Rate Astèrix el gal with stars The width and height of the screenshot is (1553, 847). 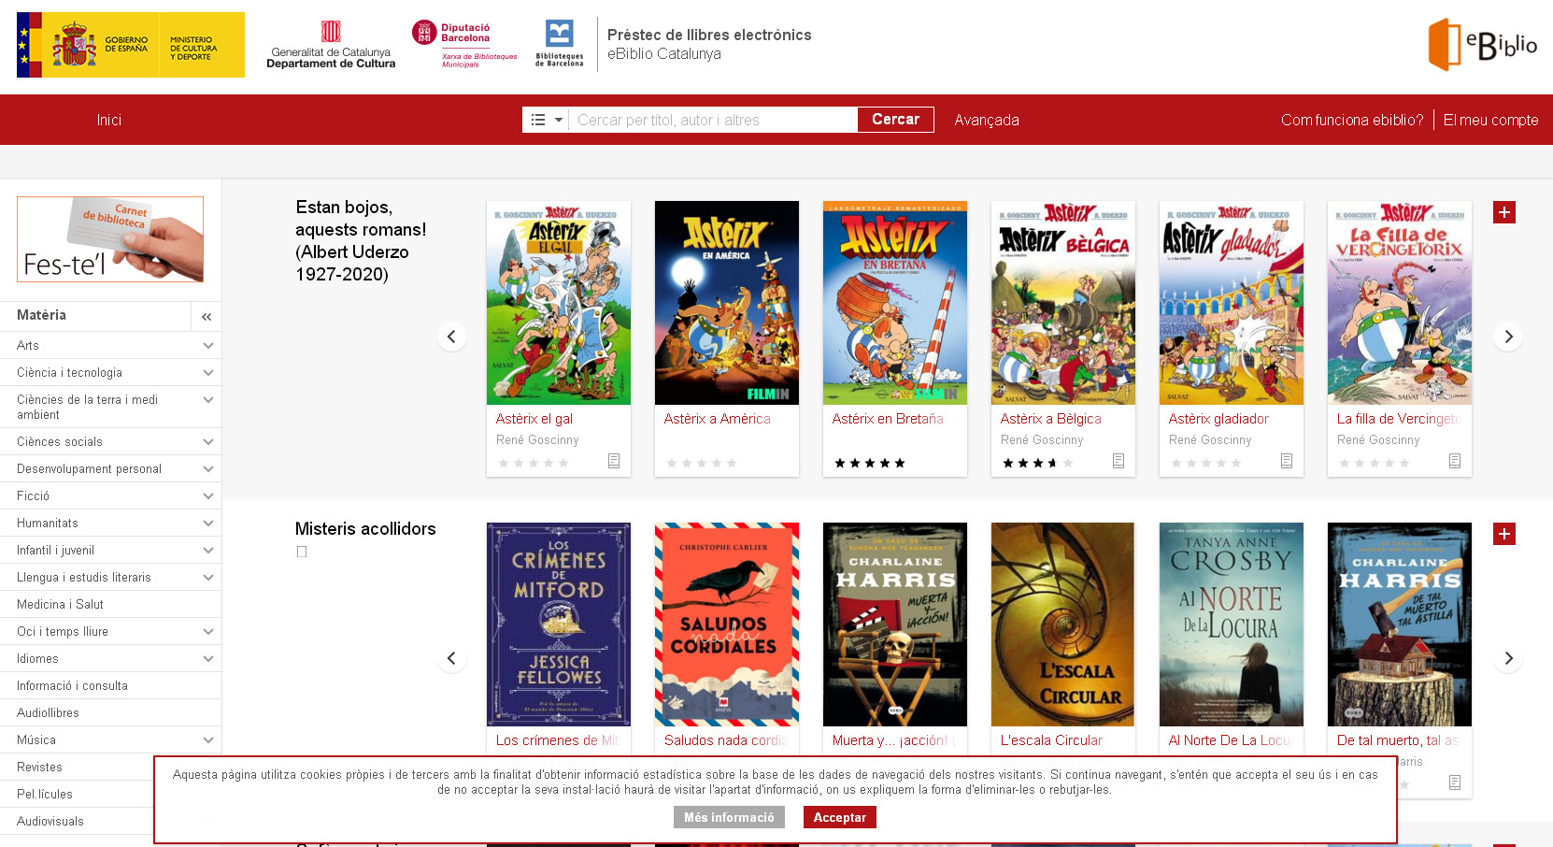point(534,463)
